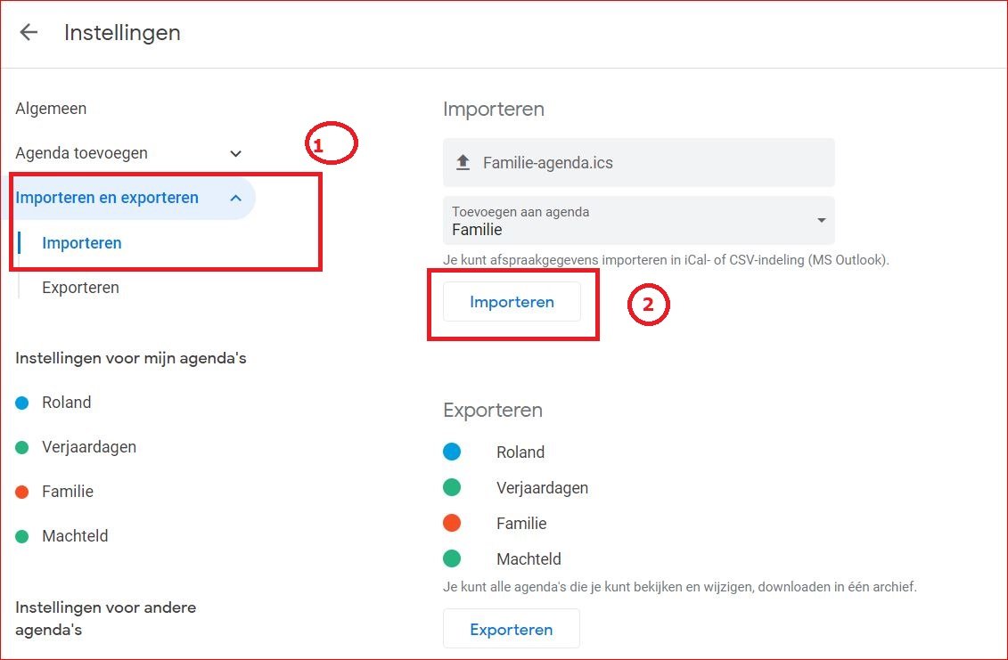Click the orange Familie dot in sidebar
The image size is (1008, 660).
click(22, 492)
